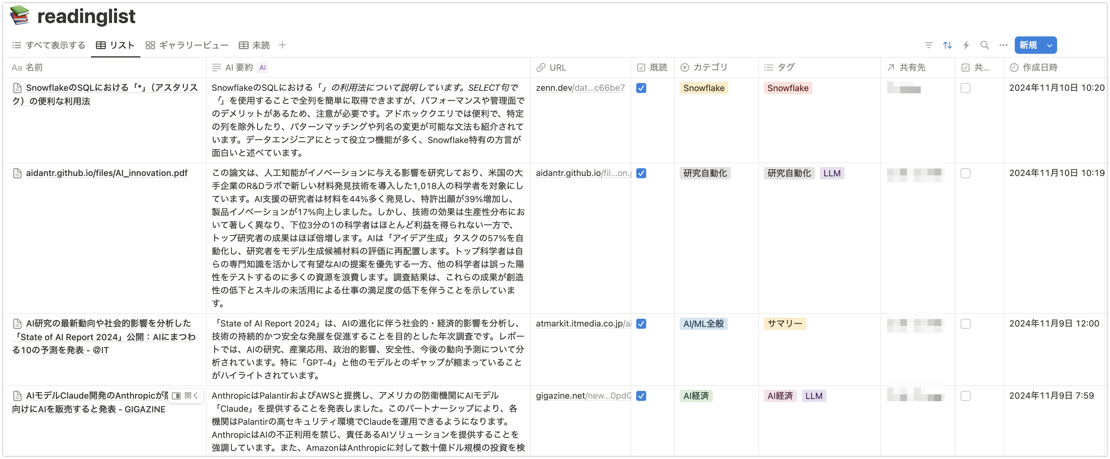Click yellow Snowflake category tag
The image size is (1110, 459).
coord(704,88)
